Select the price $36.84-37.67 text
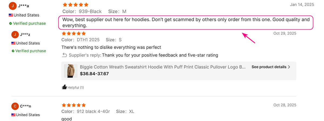The width and height of the screenshot is (324, 121). coord(94,73)
